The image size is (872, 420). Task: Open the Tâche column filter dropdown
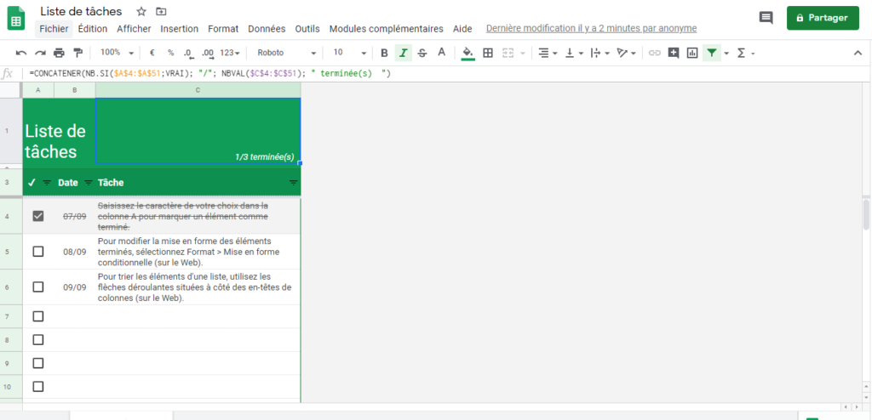pyautogui.click(x=294, y=183)
